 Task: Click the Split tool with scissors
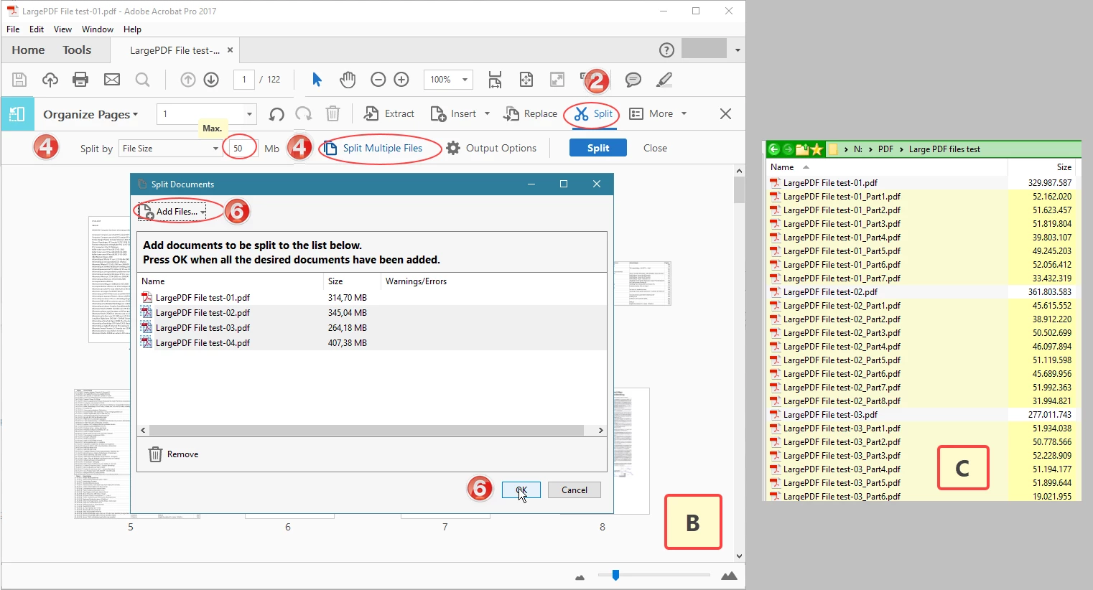[x=593, y=113]
